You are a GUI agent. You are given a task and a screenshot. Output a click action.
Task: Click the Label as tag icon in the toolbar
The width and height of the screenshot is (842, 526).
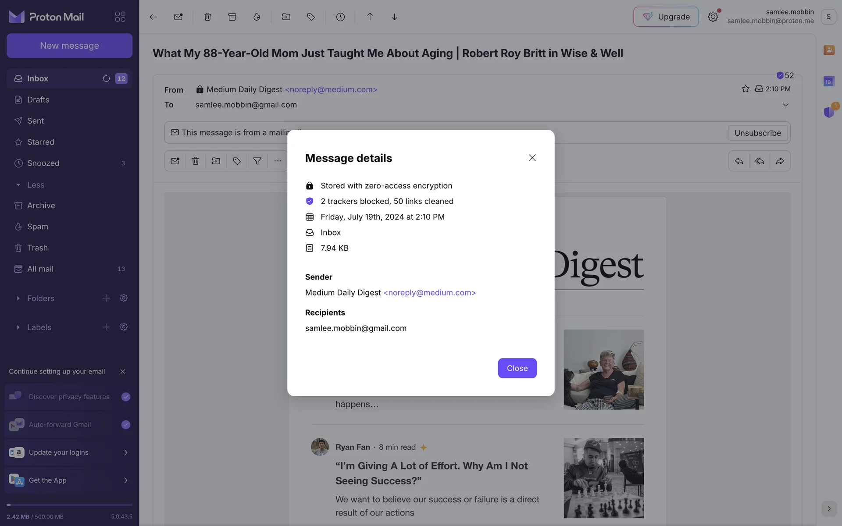(x=311, y=17)
